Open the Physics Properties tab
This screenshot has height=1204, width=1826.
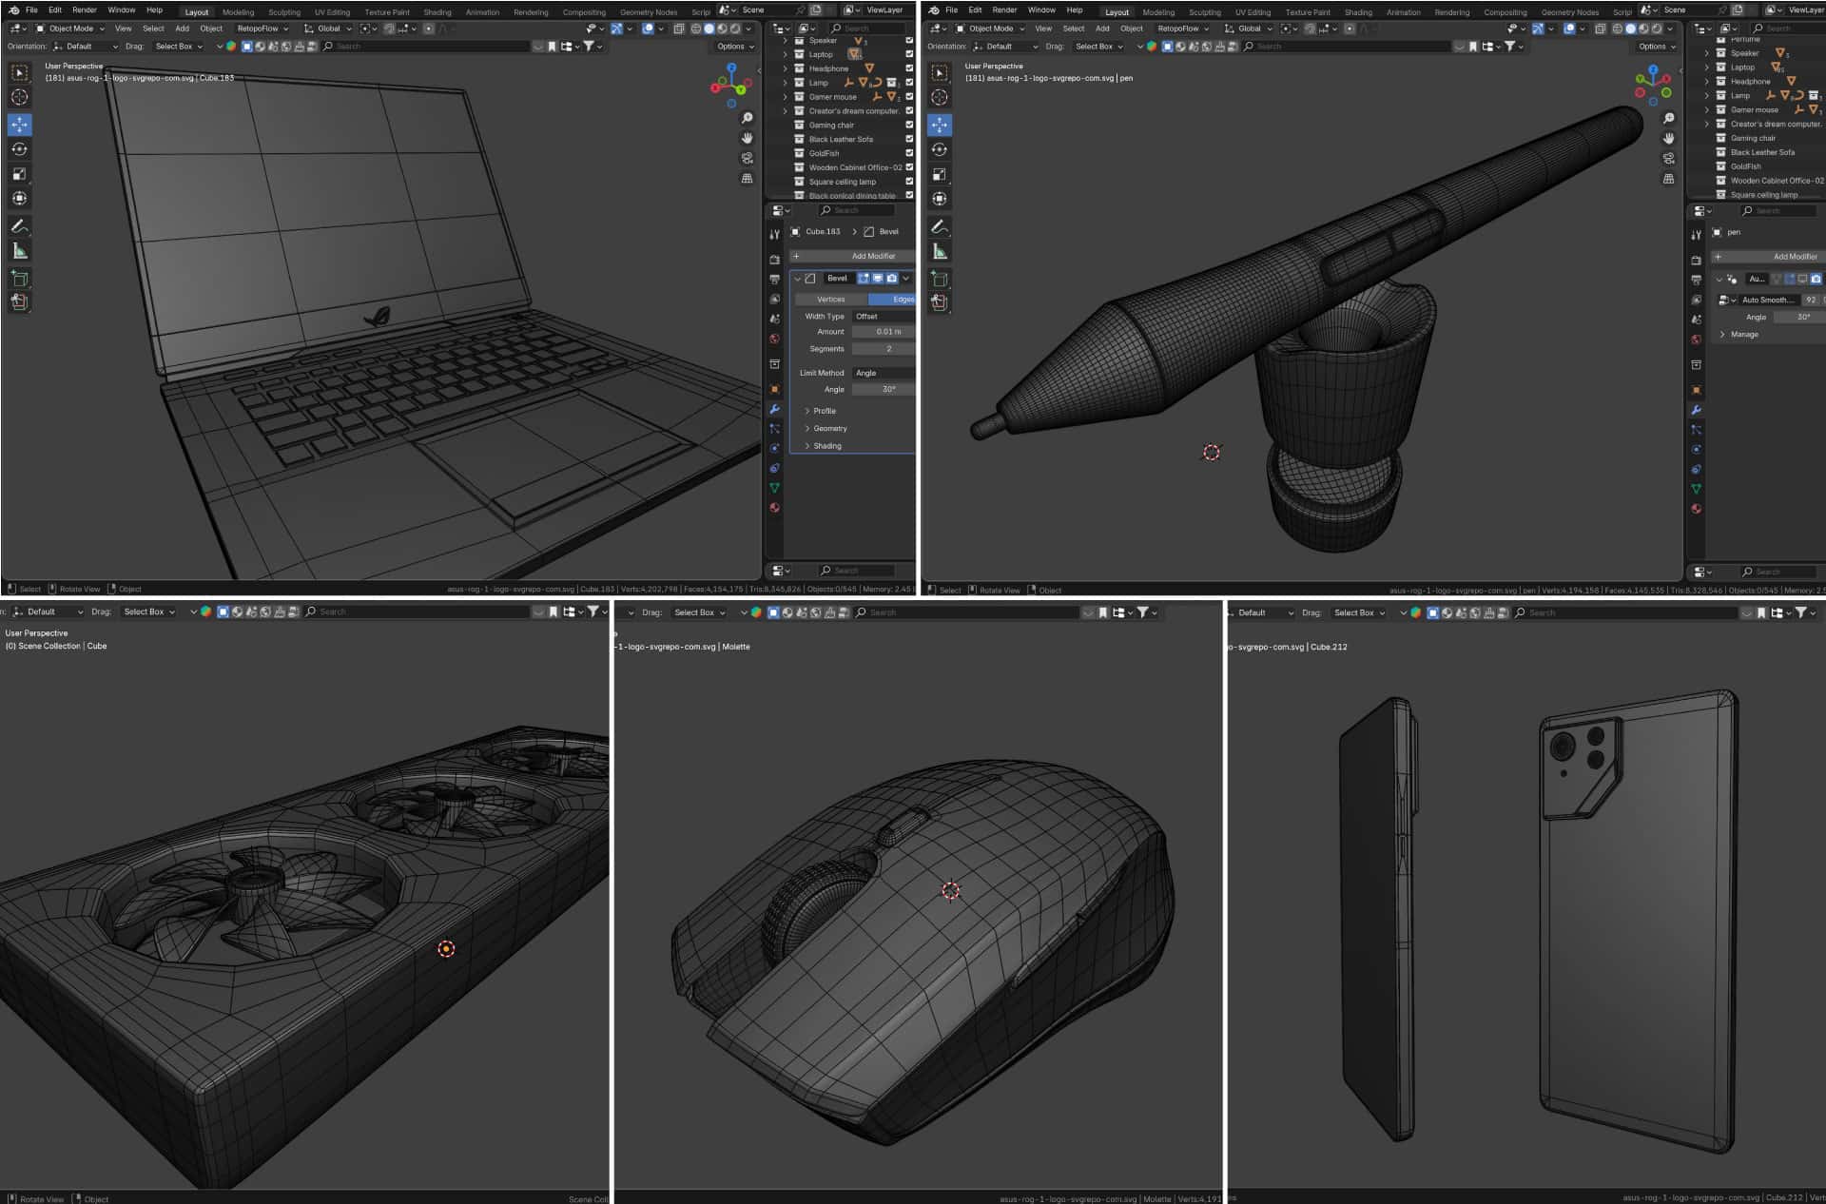click(776, 448)
